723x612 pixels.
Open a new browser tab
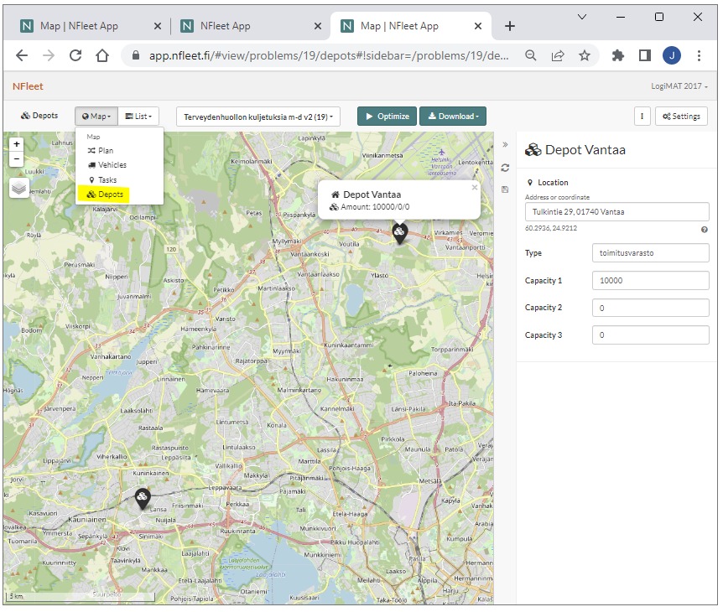point(509,26)
